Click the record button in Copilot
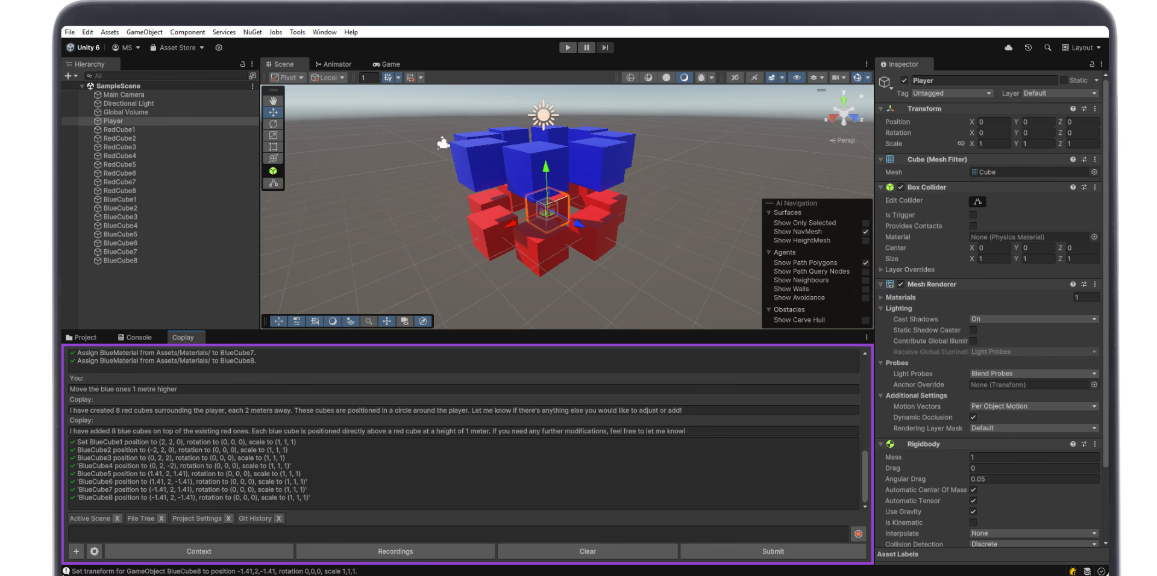This screenshot has width=1157, height=576. pos(858,534)
